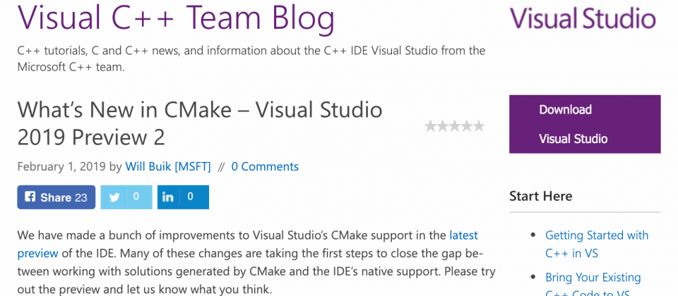Click the What's New in CMake post title

point(200,124)
